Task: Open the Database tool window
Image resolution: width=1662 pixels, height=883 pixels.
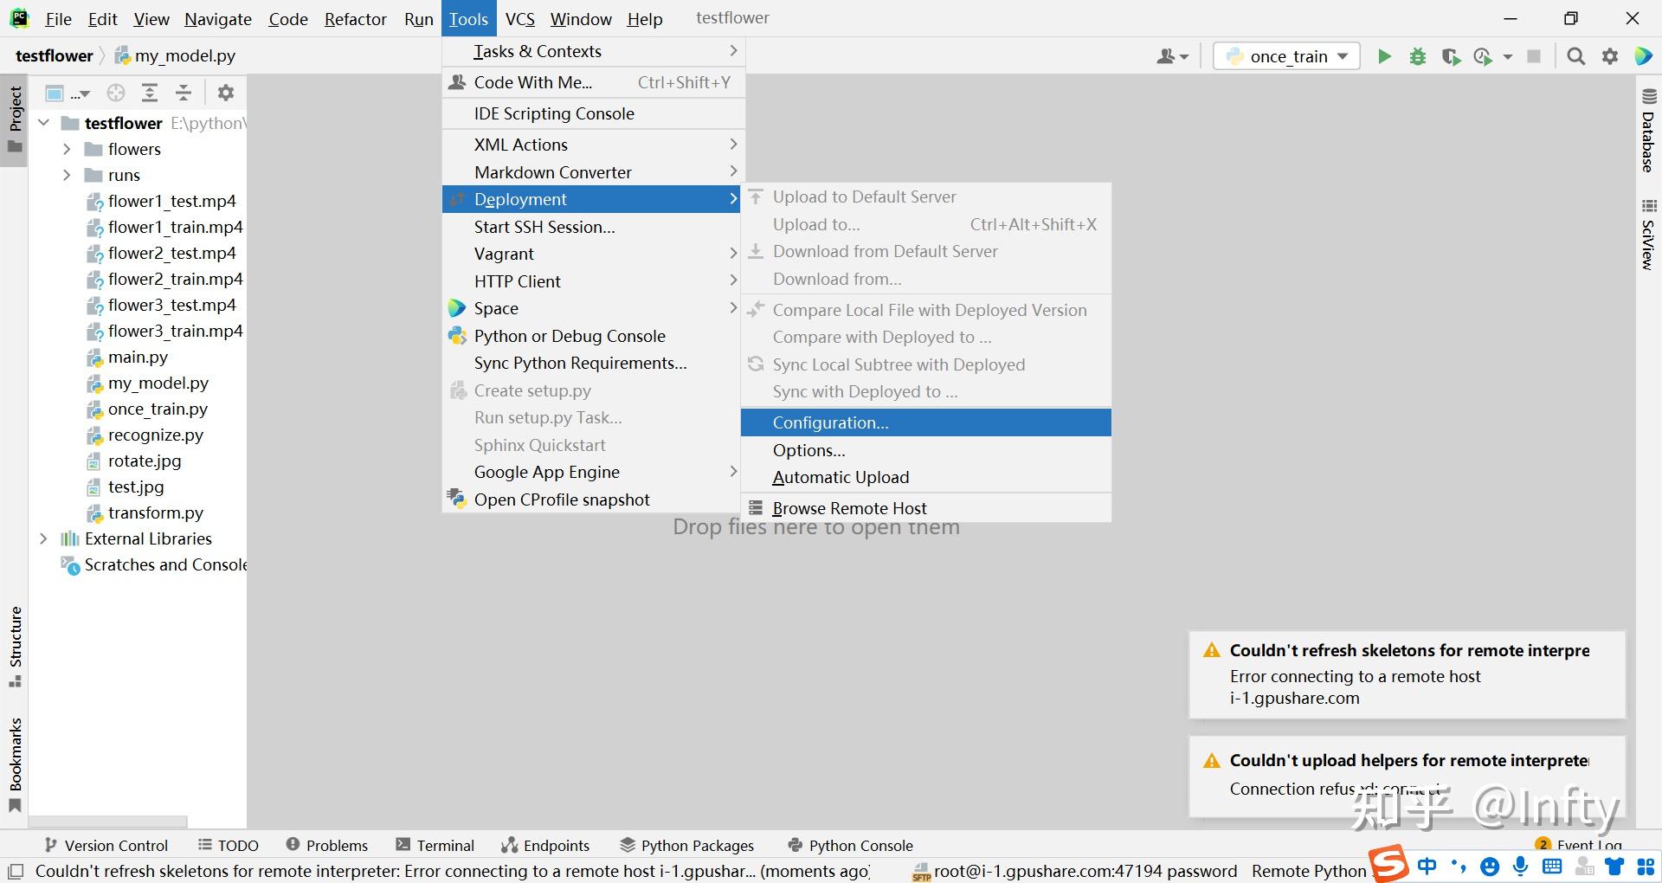Action: point(1649,130)
